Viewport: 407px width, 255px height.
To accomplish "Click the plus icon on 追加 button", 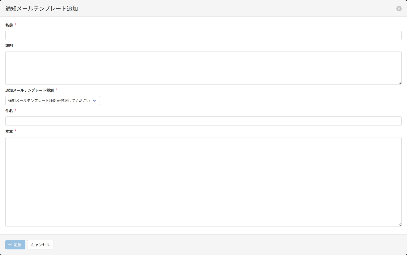I will (x=10, y=245).
